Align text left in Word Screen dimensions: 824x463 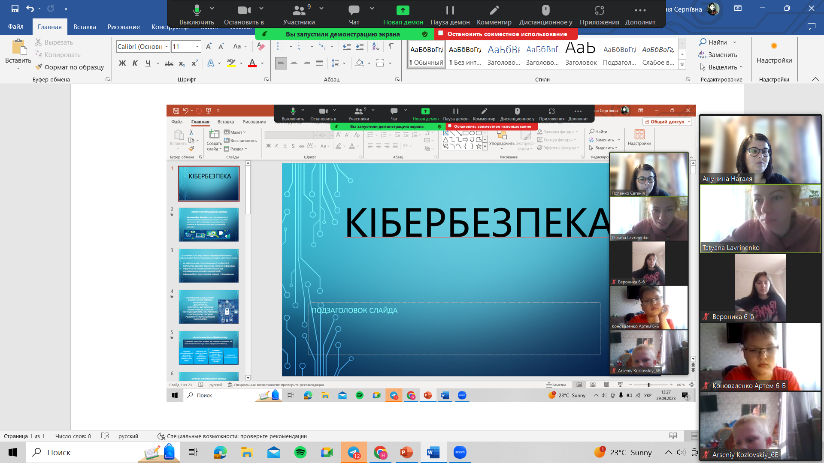point(281,63)
